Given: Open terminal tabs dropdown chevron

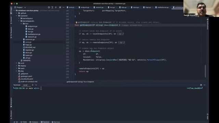Looking at the screenshot, I should (36, 85).
